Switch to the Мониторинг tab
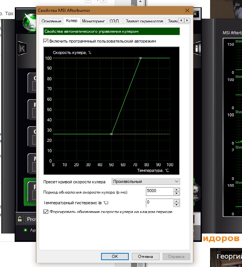The image size is (242, 267). 93,21
